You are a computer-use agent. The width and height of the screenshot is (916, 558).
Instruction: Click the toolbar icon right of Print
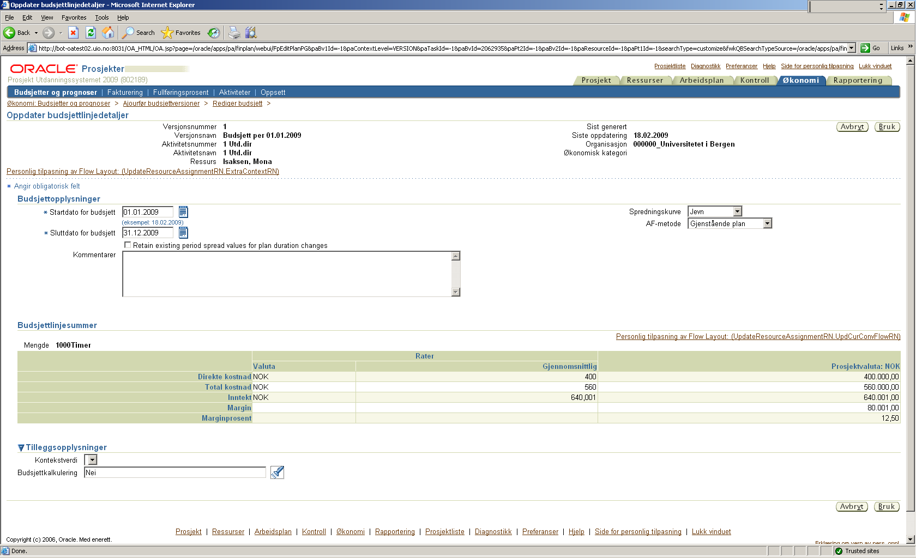pos(251,33)
